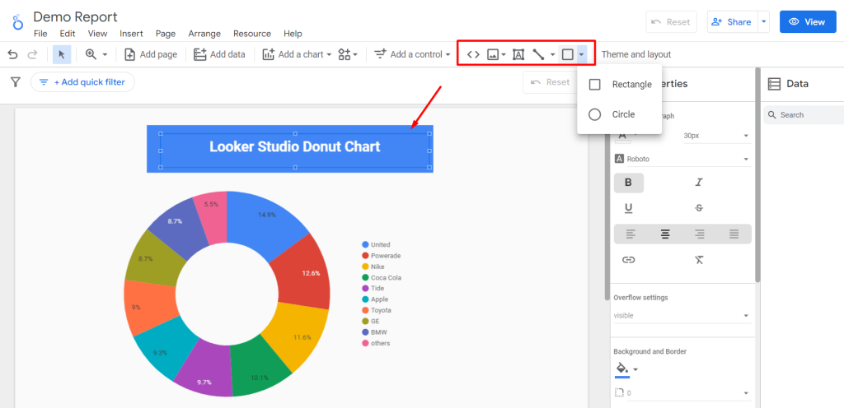The image size is (844, 408).
Task: Toggle underline text formatting
Action: tap(628, 208)
